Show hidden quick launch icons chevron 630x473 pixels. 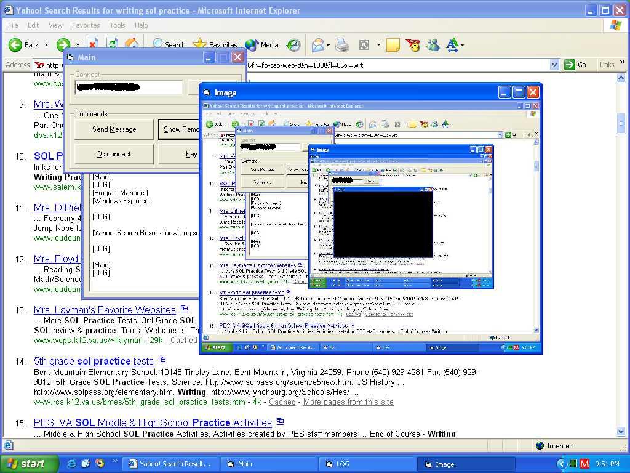click(99, 461)
